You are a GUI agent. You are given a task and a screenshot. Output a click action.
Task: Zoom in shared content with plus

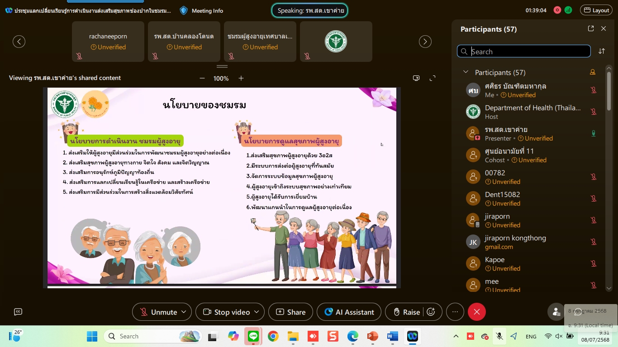[241, 78]
